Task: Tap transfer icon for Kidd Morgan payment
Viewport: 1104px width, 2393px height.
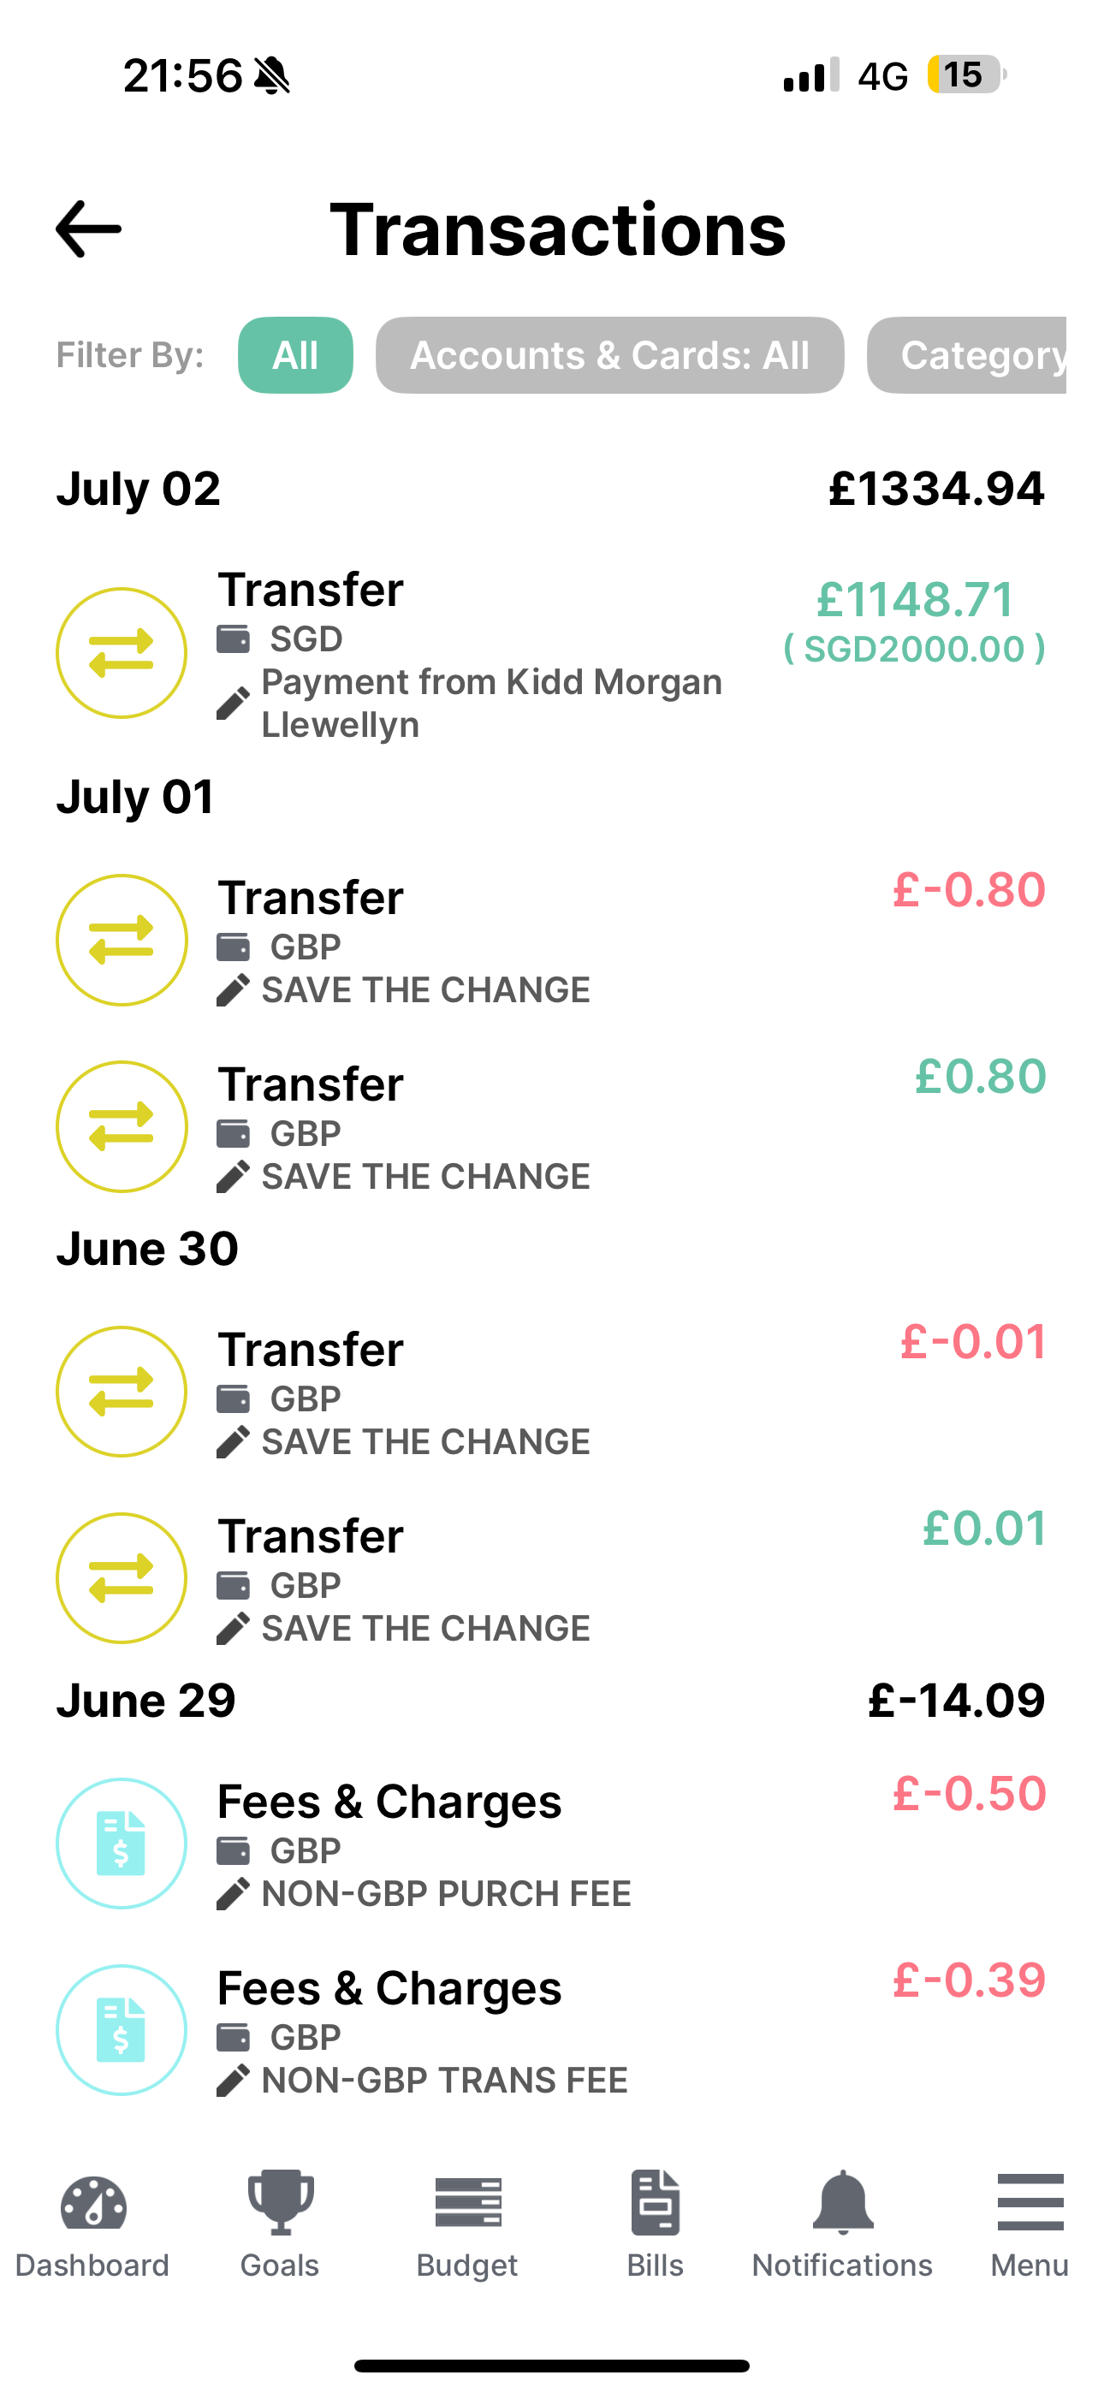Action: [122, 653]
